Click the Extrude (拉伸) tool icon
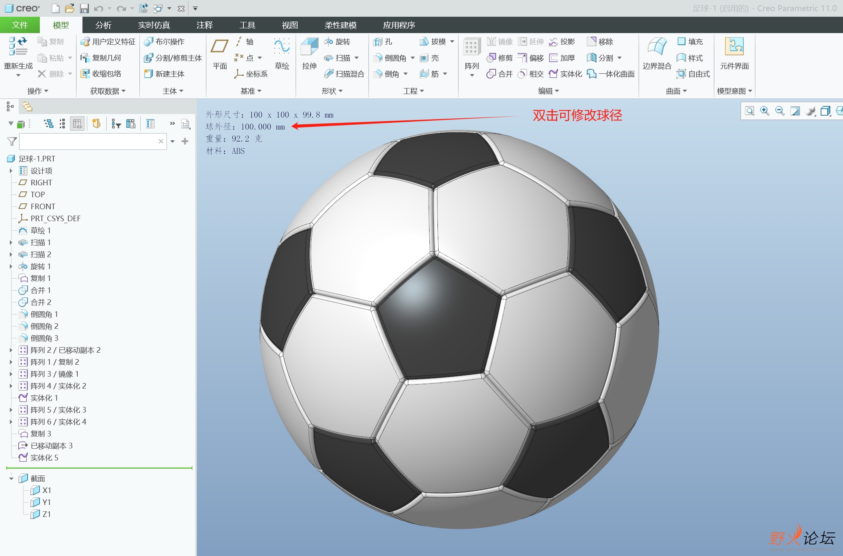Image resolution: width=843 pixels, height=556 pixels. (309, 47)
